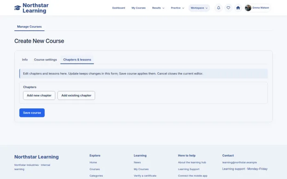Switch to the Info tab
Image resolution: width=287 pixels, height=179 pixels.
click(x=25, y=60)
